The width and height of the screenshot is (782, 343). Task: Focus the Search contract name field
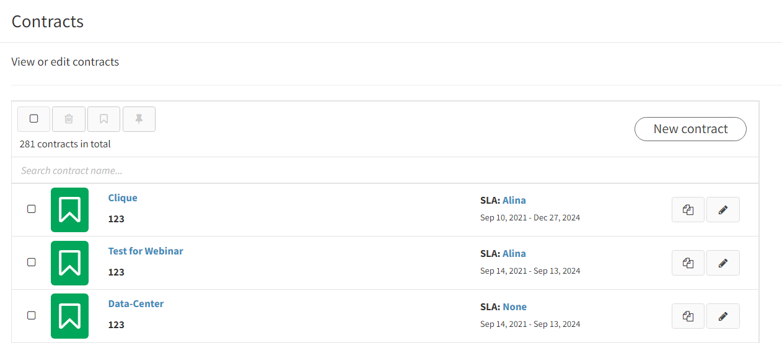click(x=385, y=170)
